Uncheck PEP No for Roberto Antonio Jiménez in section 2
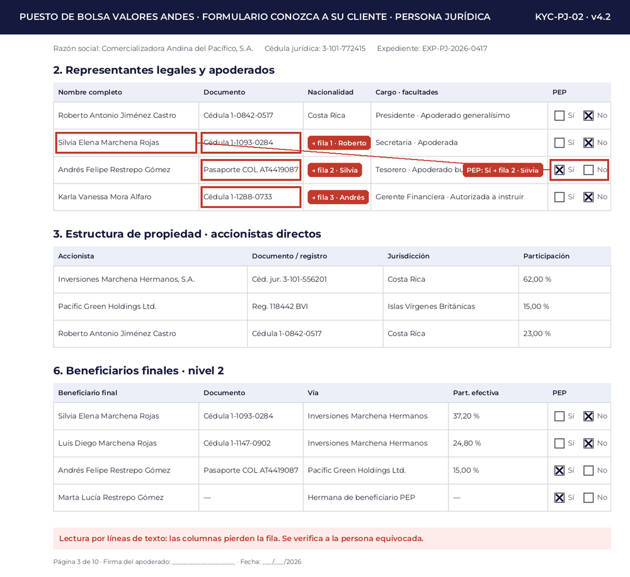Screen dimensions: 630x577 pyautogui.click(x=588, y=116)
